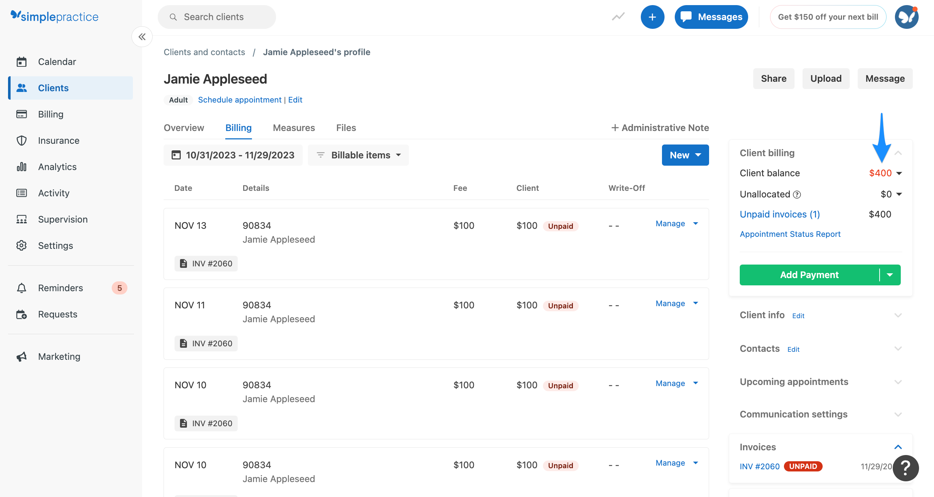Collapse the Invoices section chevron
This screenshot has width=934, height=497.
pyautogui.click(x=898, y=447)
